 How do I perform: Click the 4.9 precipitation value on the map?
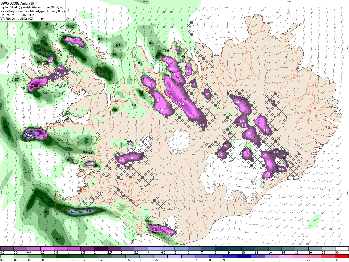click(x=89, y=210)
